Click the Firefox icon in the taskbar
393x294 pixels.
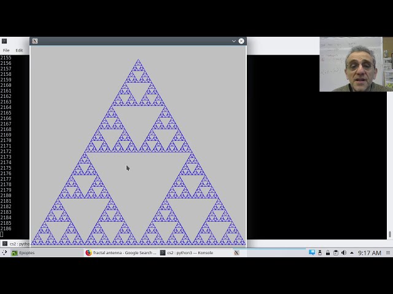[88, 253]
